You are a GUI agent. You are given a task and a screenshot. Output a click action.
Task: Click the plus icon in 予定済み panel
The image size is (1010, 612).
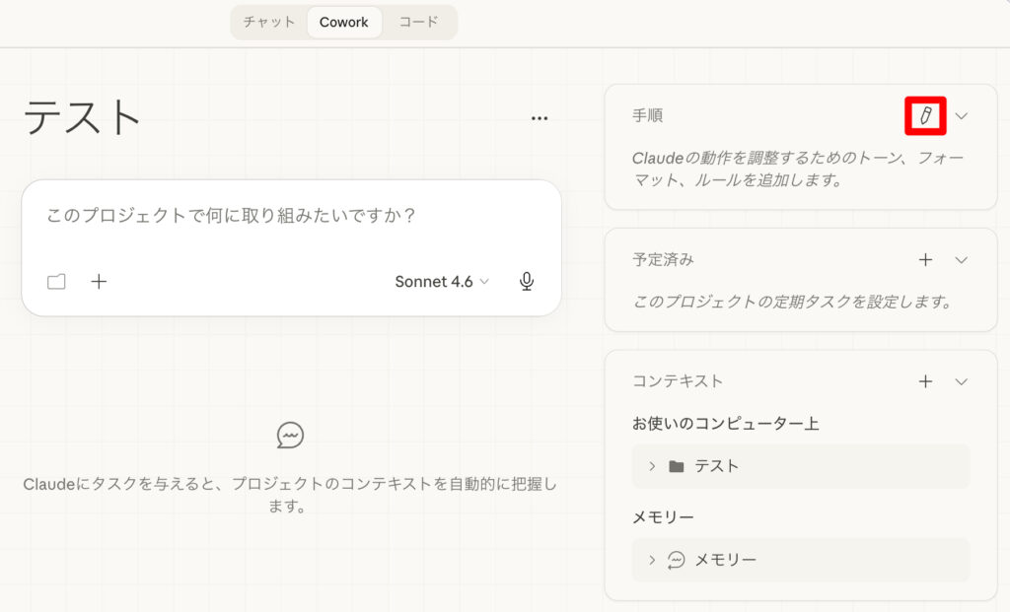point(925,260)
